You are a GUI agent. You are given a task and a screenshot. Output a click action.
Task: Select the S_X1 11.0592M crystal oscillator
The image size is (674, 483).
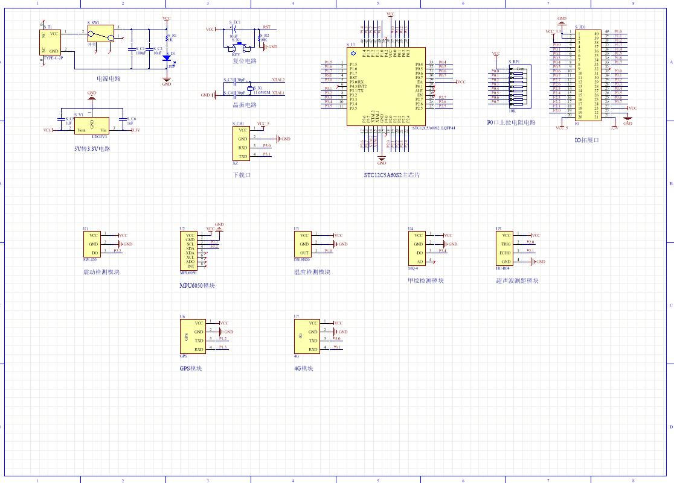(249, 89)
